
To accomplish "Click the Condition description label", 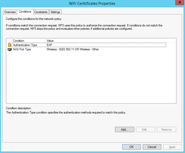I will [19, 108].
